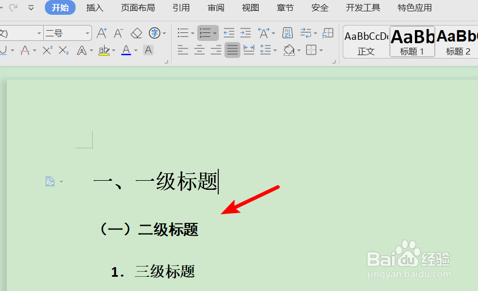Expand the Chinese layout dropdown arrow

[x=273, y=33]
